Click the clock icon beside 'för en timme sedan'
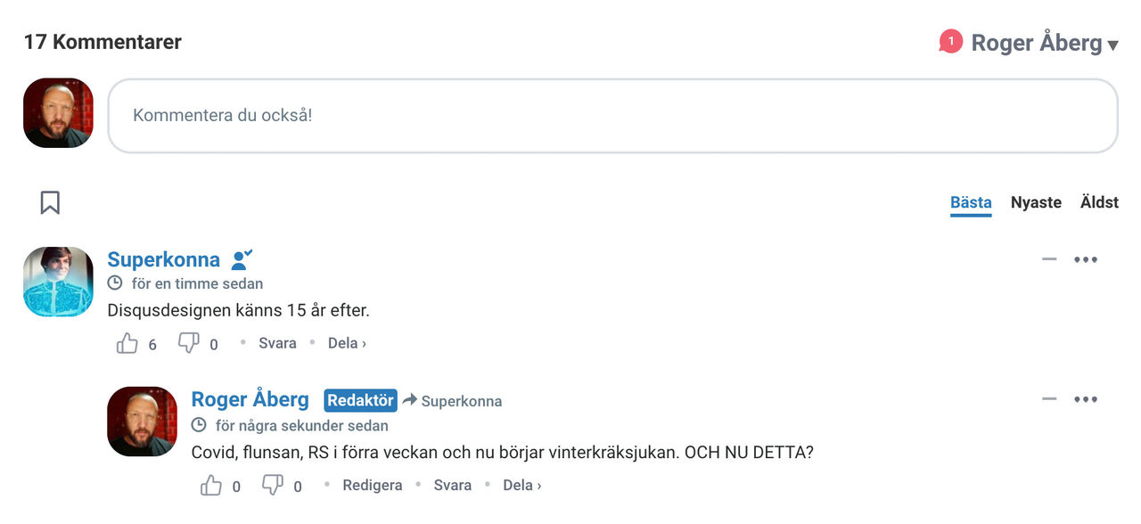The height and width of the screenshot is (524, 1141). pyautogui.click(x=115, y=282)
